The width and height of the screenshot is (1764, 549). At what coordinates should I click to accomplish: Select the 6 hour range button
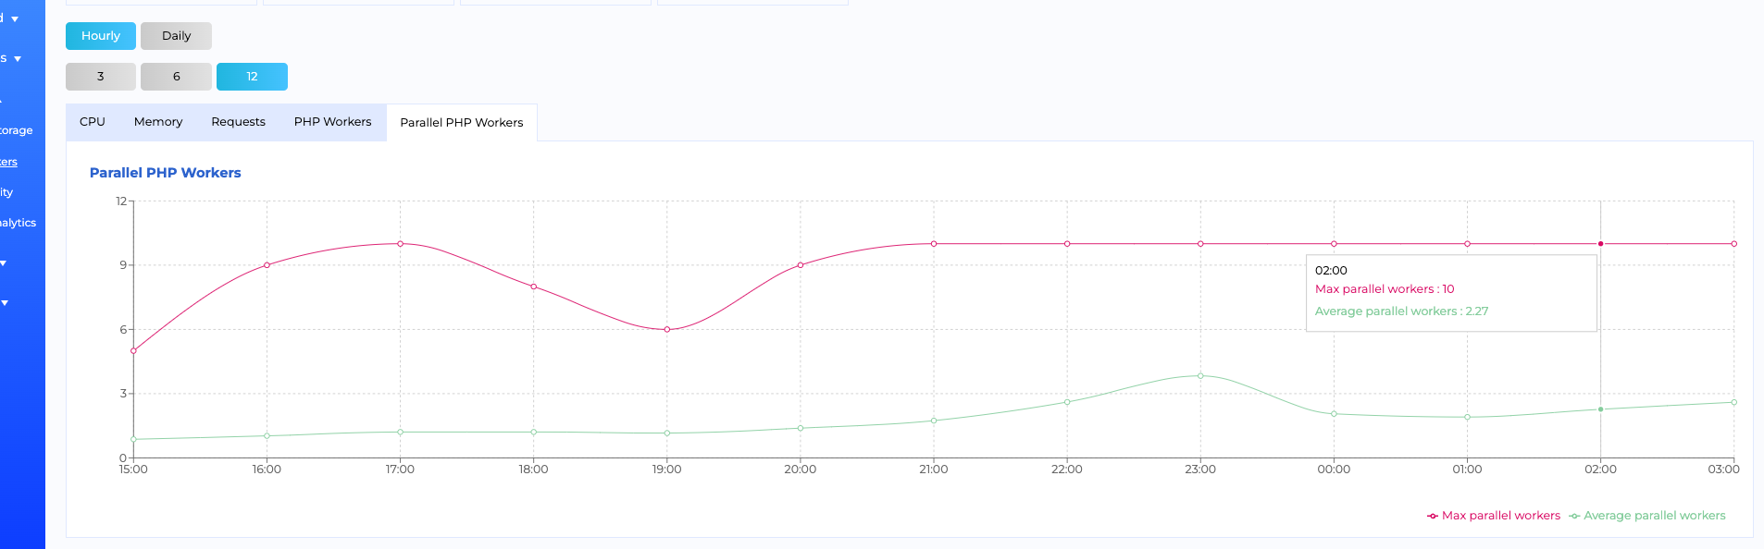176,77
